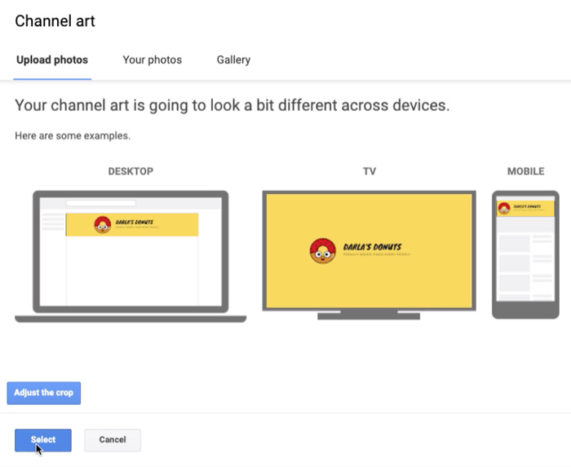Click "Darla's Donuts" text on the TV screen
Viewport: 571px width, 467px height.
[x=372, y=247]
